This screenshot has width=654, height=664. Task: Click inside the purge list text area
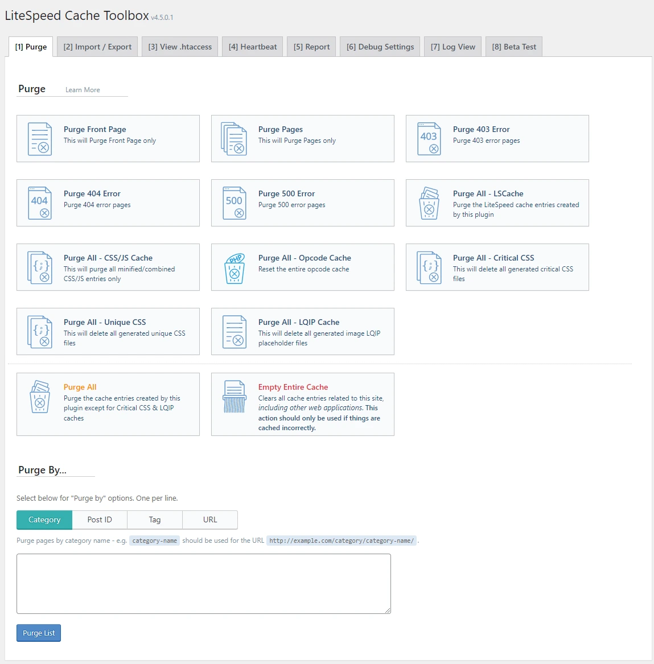204,584
